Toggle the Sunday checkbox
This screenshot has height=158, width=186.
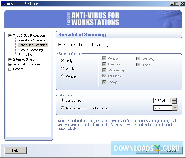coord(138,65)
